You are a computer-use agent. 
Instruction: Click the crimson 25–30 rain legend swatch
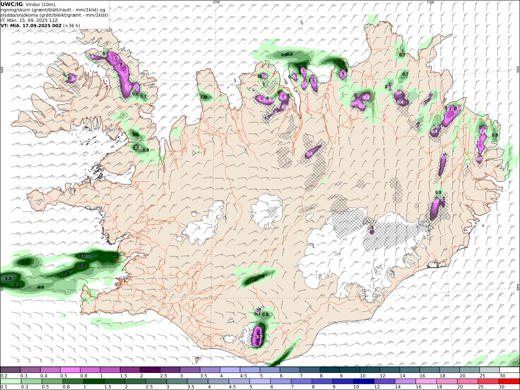coord(489,381)
